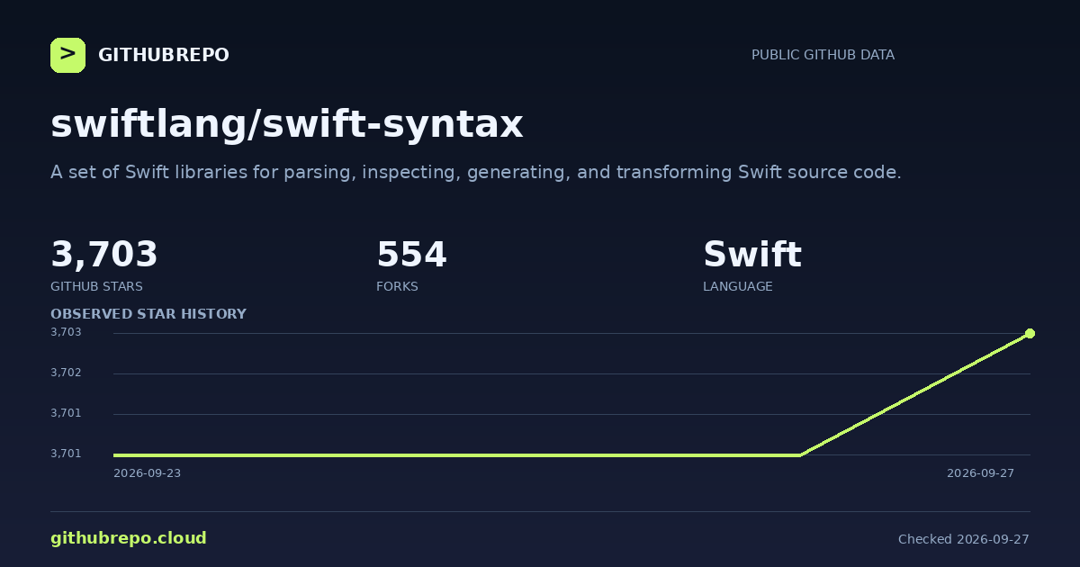
Task: Open the githubrepo.cloud footer link
Action: pyautogui.click(x=129, y=538)
